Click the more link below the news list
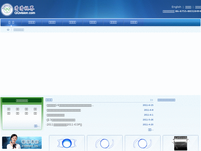 [151, 130]
